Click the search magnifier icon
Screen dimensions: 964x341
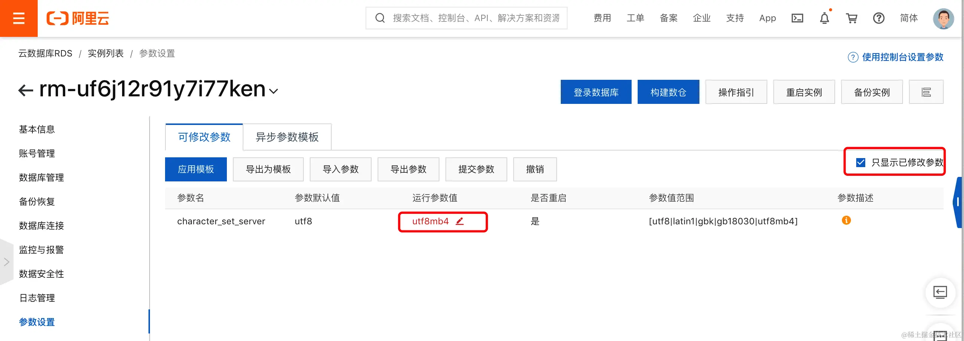pyautogui.click(x=380, y=18)
